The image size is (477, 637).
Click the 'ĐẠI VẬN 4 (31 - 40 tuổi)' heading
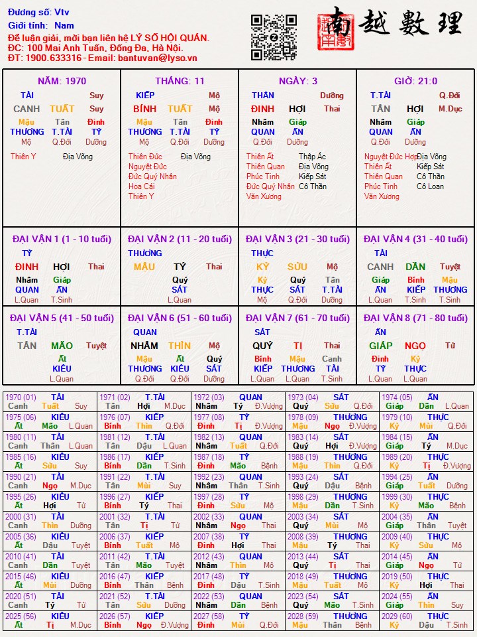click(416, 239)
